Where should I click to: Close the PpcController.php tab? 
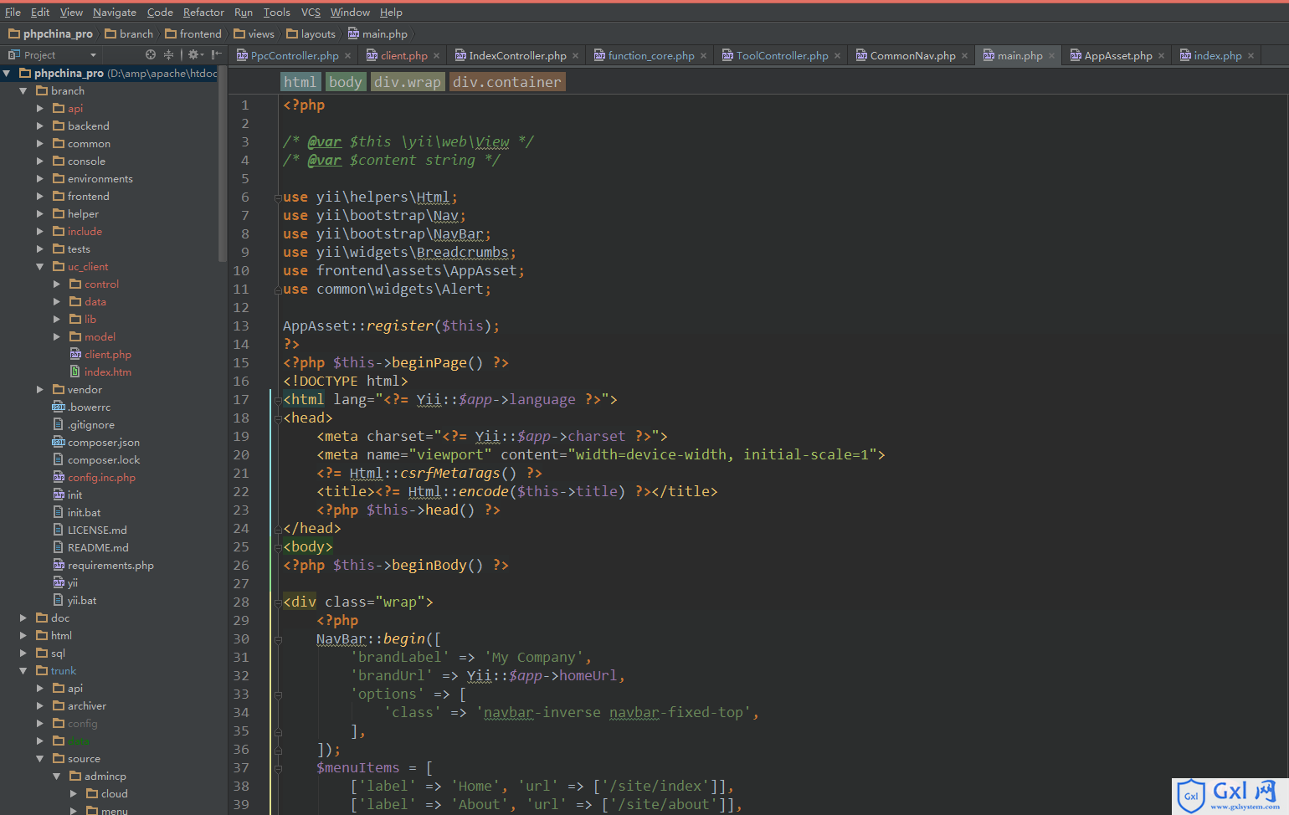[348, 56]
